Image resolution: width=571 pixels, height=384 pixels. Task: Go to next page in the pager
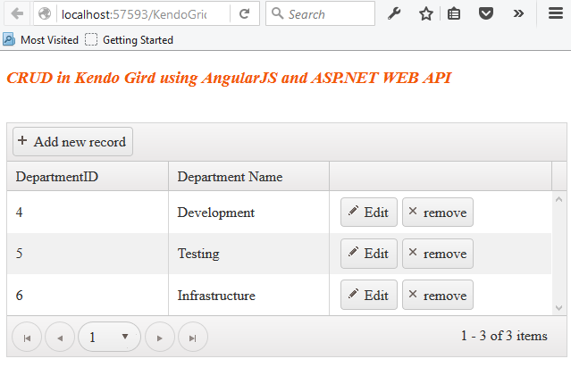coord(159,337)
